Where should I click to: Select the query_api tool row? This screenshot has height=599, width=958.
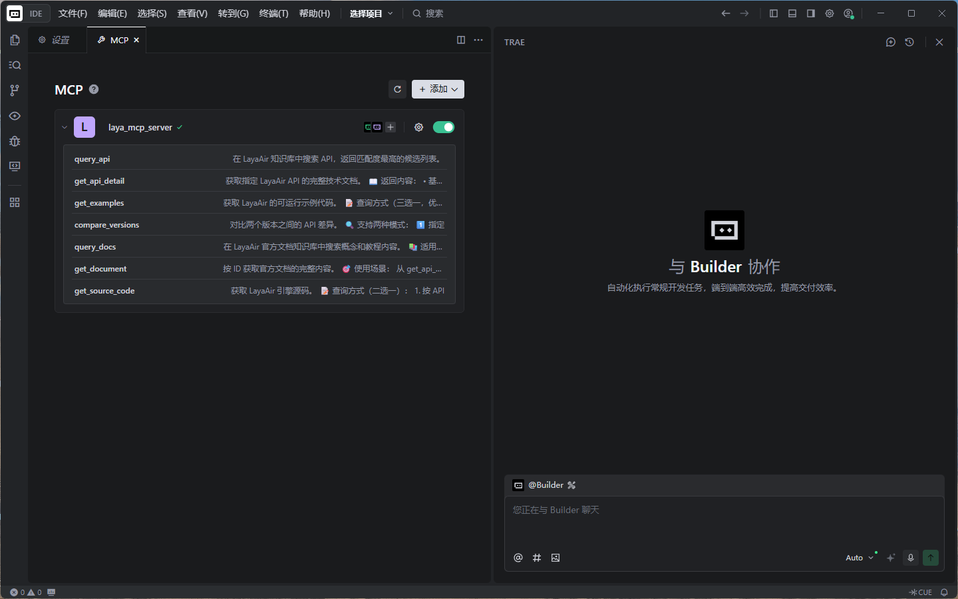click(x=259, y=159)
